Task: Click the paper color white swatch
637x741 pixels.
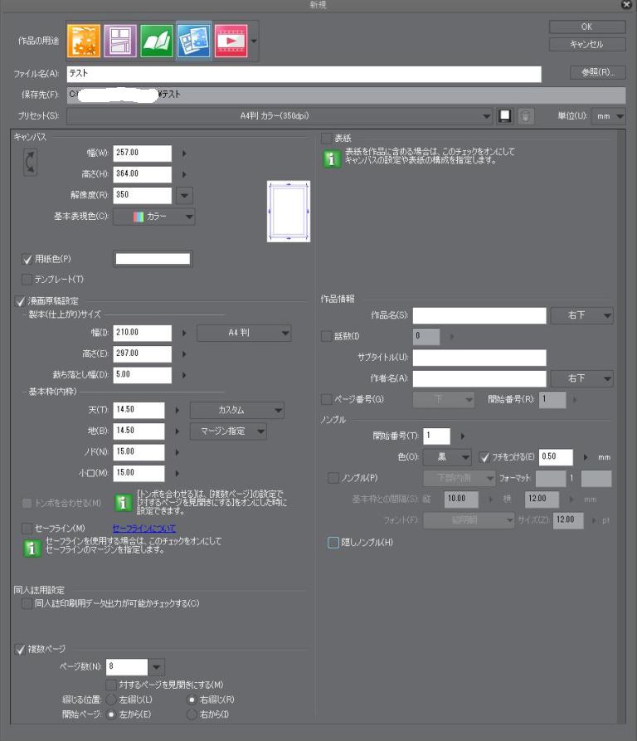Action: (x=153, y=259)
